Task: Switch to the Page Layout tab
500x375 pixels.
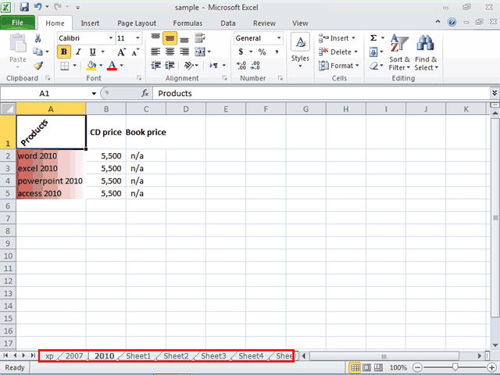Action: (137, 23)
